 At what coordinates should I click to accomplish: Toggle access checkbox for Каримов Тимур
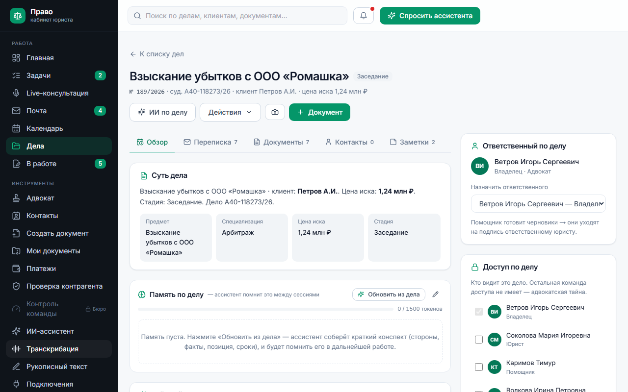479,367
